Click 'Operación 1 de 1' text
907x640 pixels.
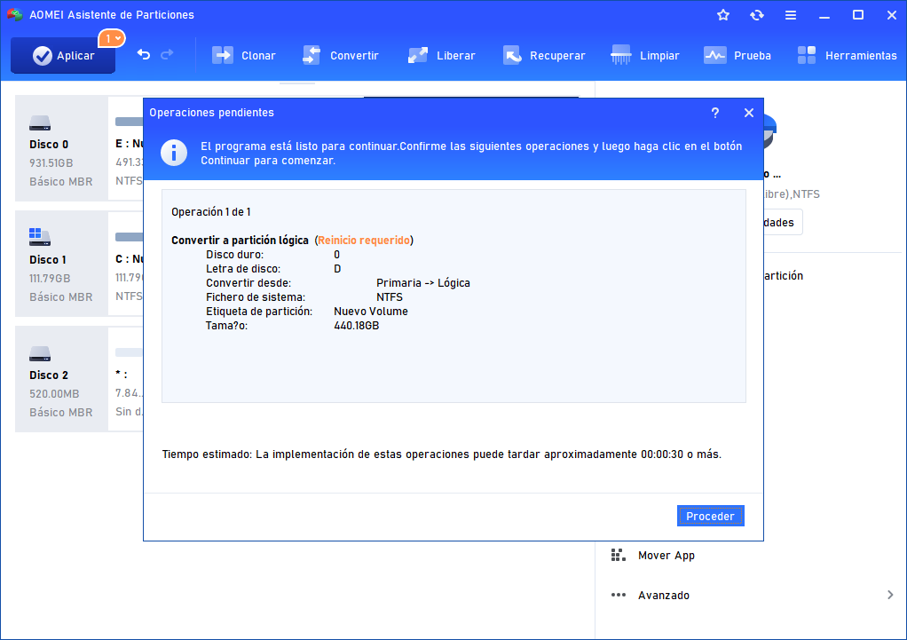click(x=211, y=212)
